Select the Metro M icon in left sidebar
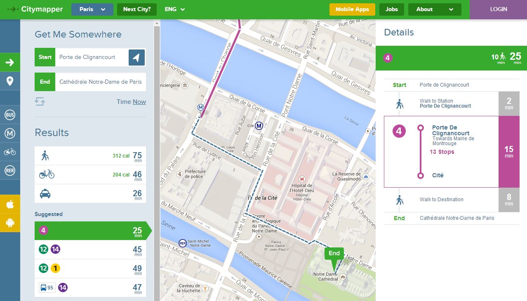This screenshot has height=301, width=527. tap(10, 133)
